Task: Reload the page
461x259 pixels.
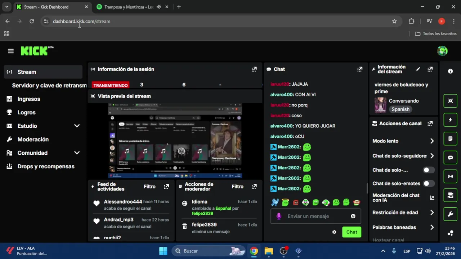Action: 32,21
